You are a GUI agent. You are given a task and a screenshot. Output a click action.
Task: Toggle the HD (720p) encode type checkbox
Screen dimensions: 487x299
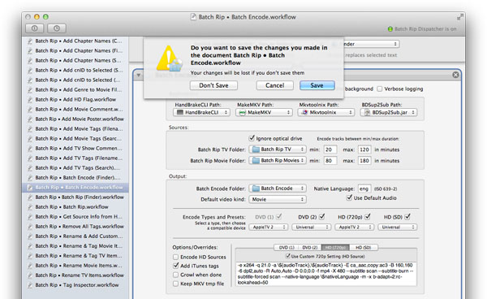[368, 217]
